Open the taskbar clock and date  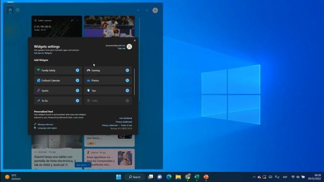(314, 177)
